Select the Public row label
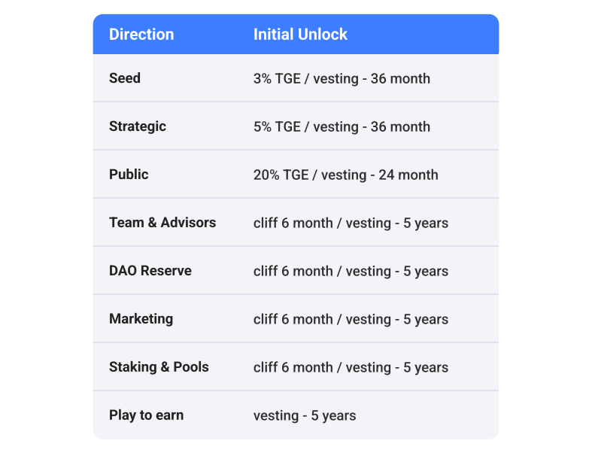 point(129,175)
